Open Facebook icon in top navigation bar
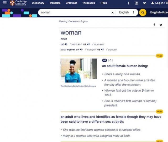168x142 pixels. (x=129, y=3)
